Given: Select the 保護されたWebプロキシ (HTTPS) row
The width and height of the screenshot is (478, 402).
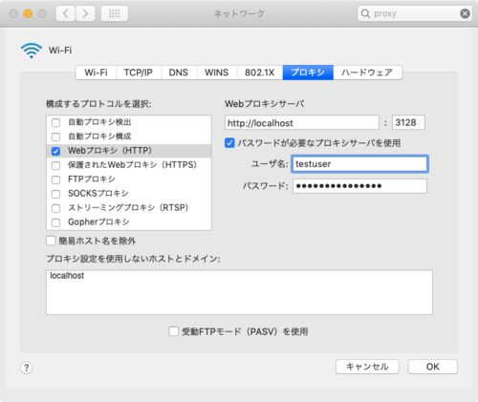Looking at the screenshot, I should click(129, 165).
